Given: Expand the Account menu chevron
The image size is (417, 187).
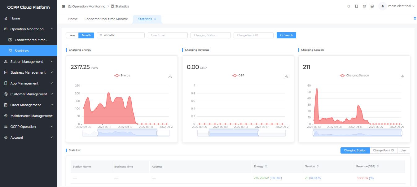Looking at the screenshot, I should 52,137.
